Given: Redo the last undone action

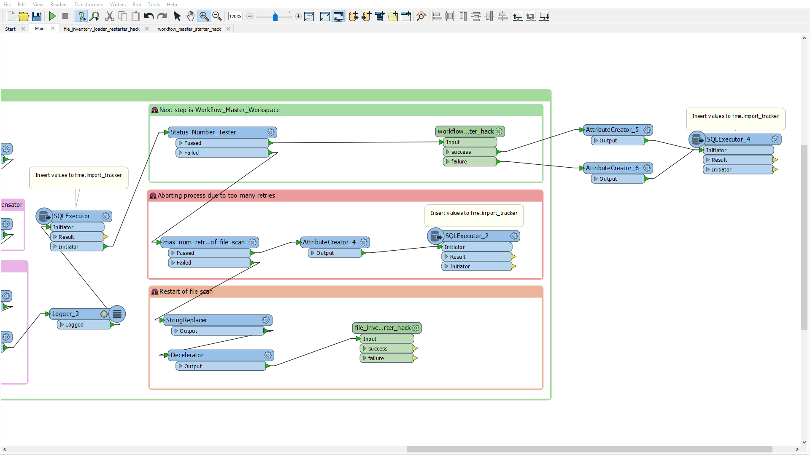Looking at the screenshot, I should pos(162,16).
